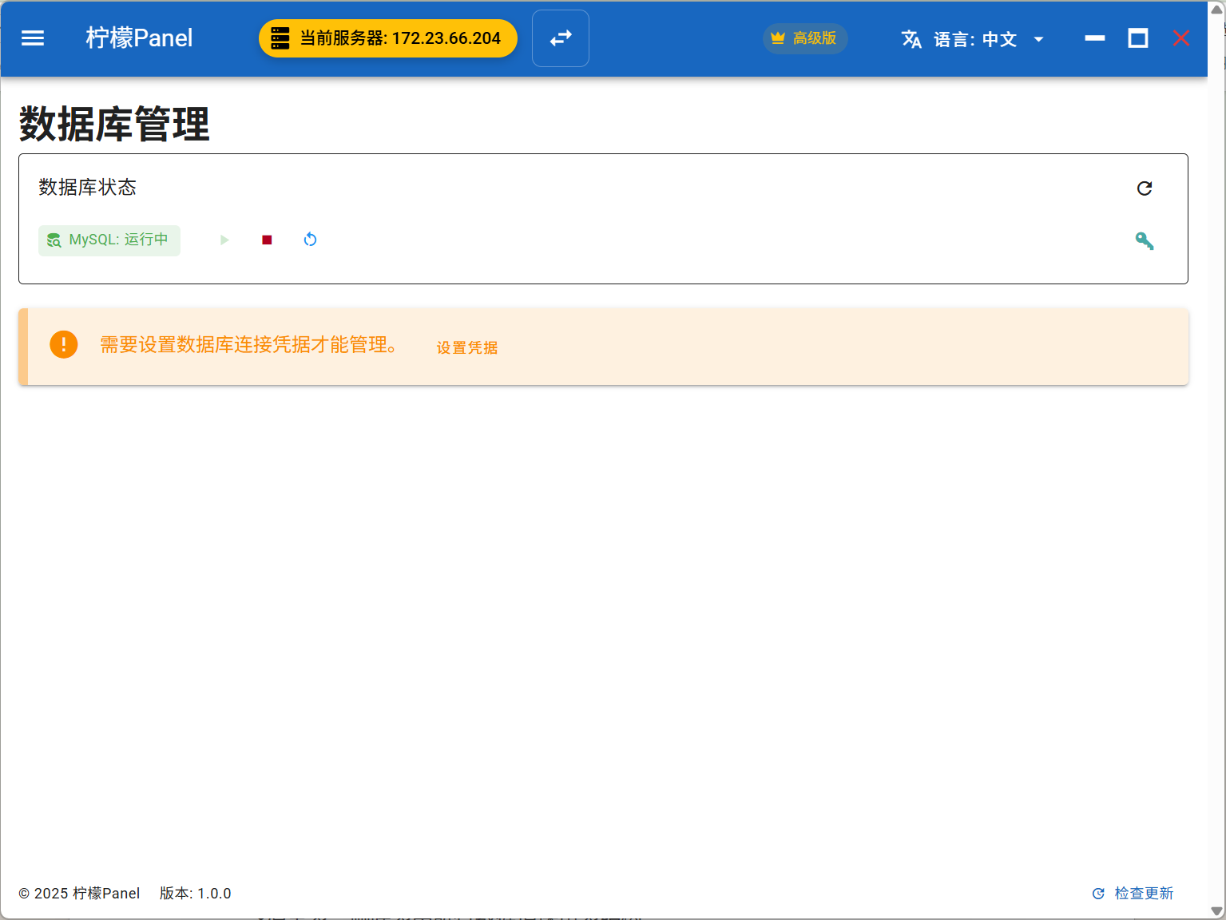Click the 柠檬Panel title in header

(x=139, y=38)
